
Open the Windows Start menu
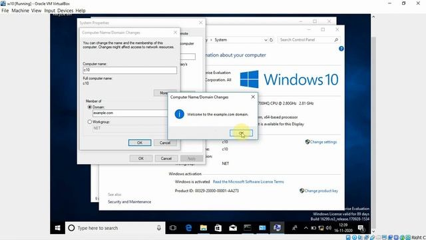(58, 228)
